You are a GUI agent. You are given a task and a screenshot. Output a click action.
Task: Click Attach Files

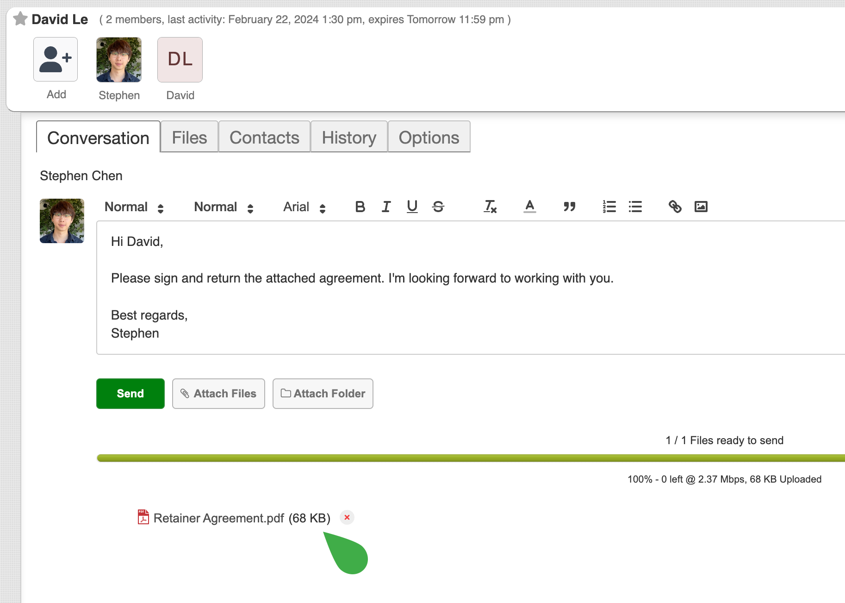click(x=218, y=393)
